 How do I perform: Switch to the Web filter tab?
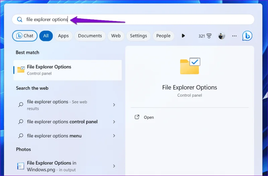tap(116, 36)
